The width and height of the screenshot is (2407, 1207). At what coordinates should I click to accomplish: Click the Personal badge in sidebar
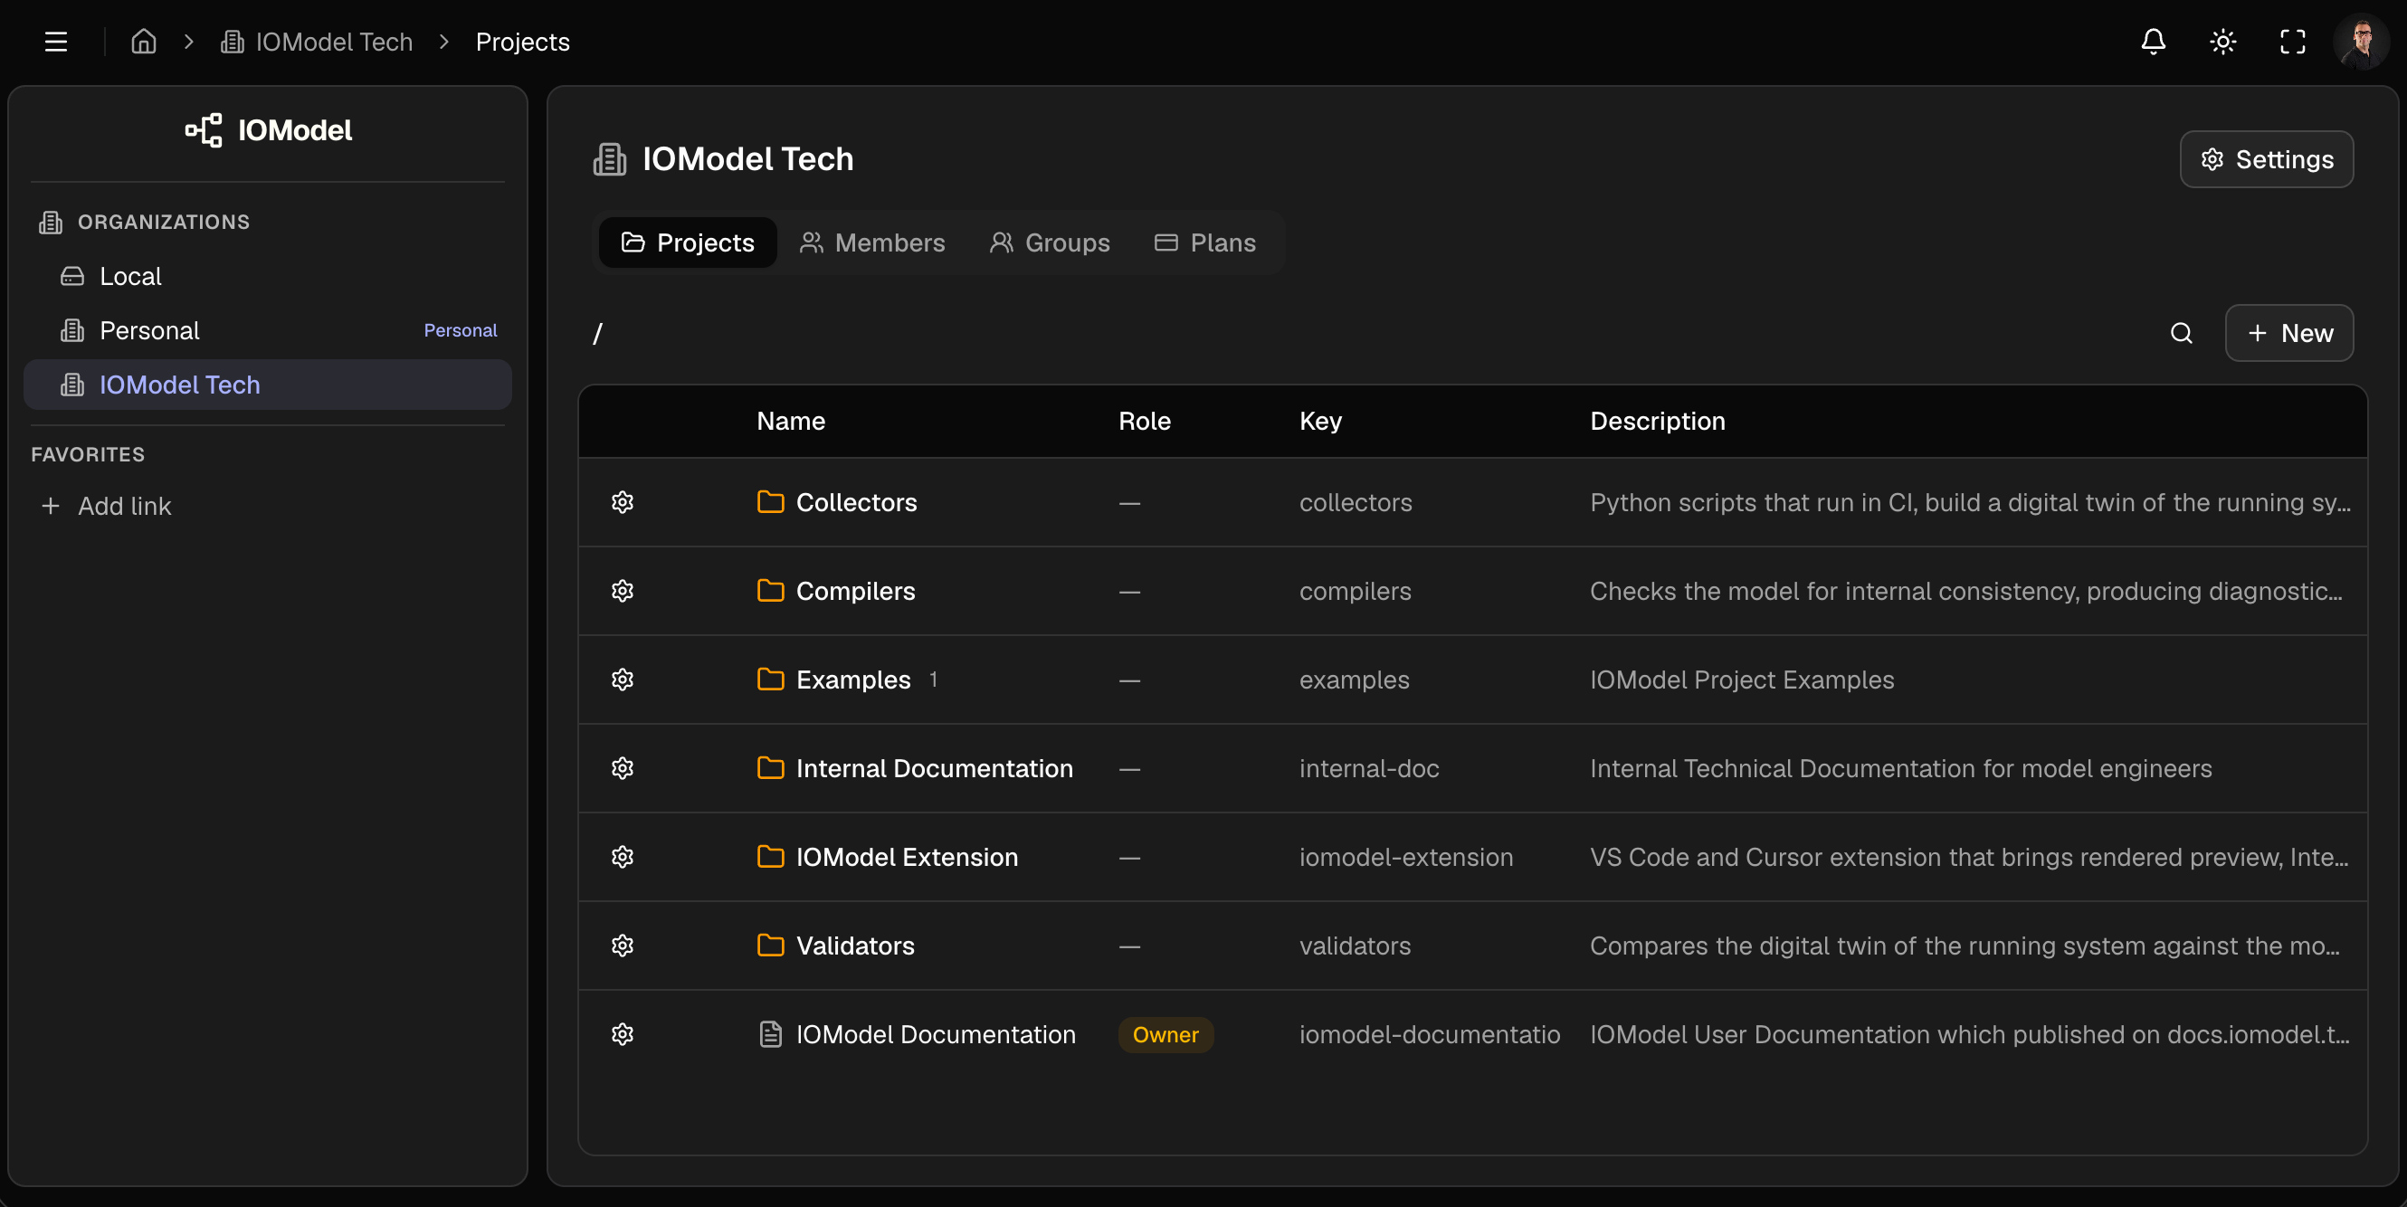pyautogui.click(x=460, y=331)
